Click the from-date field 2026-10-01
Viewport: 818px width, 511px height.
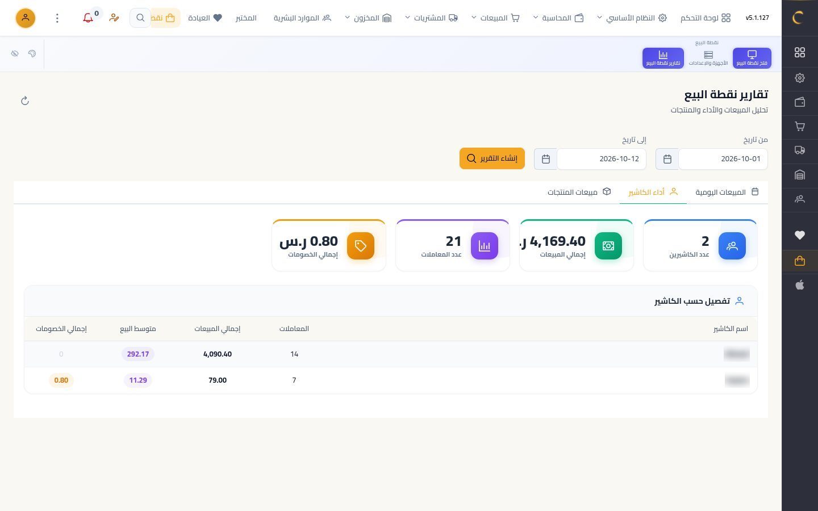[723, 159]
